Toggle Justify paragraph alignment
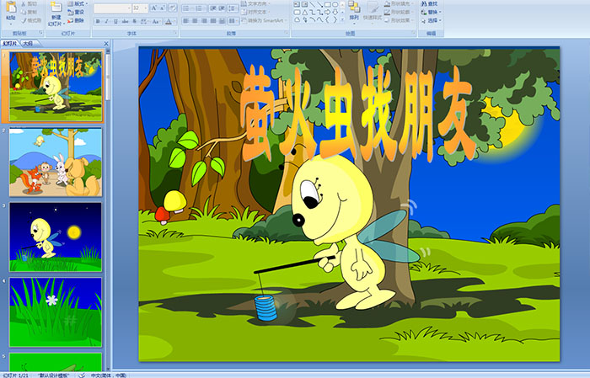Image resolution: width=590 pixels, height=378 pixels. pyautogui.click(x=213, y=21)
